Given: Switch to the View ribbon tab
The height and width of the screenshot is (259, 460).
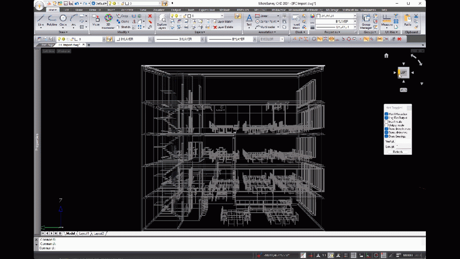Looking at the screenshot, I should pyautogui.click(x=143, y=9).
